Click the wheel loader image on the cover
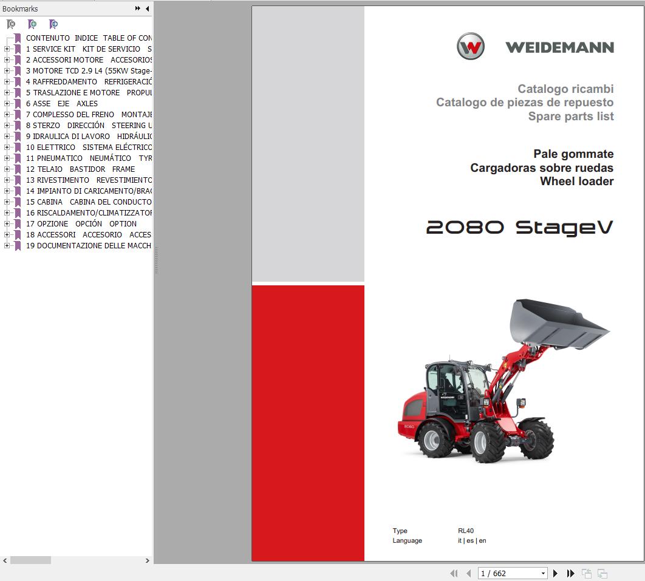Image resolution: width=645 pixels, height=581 pixels. [503, 381]
